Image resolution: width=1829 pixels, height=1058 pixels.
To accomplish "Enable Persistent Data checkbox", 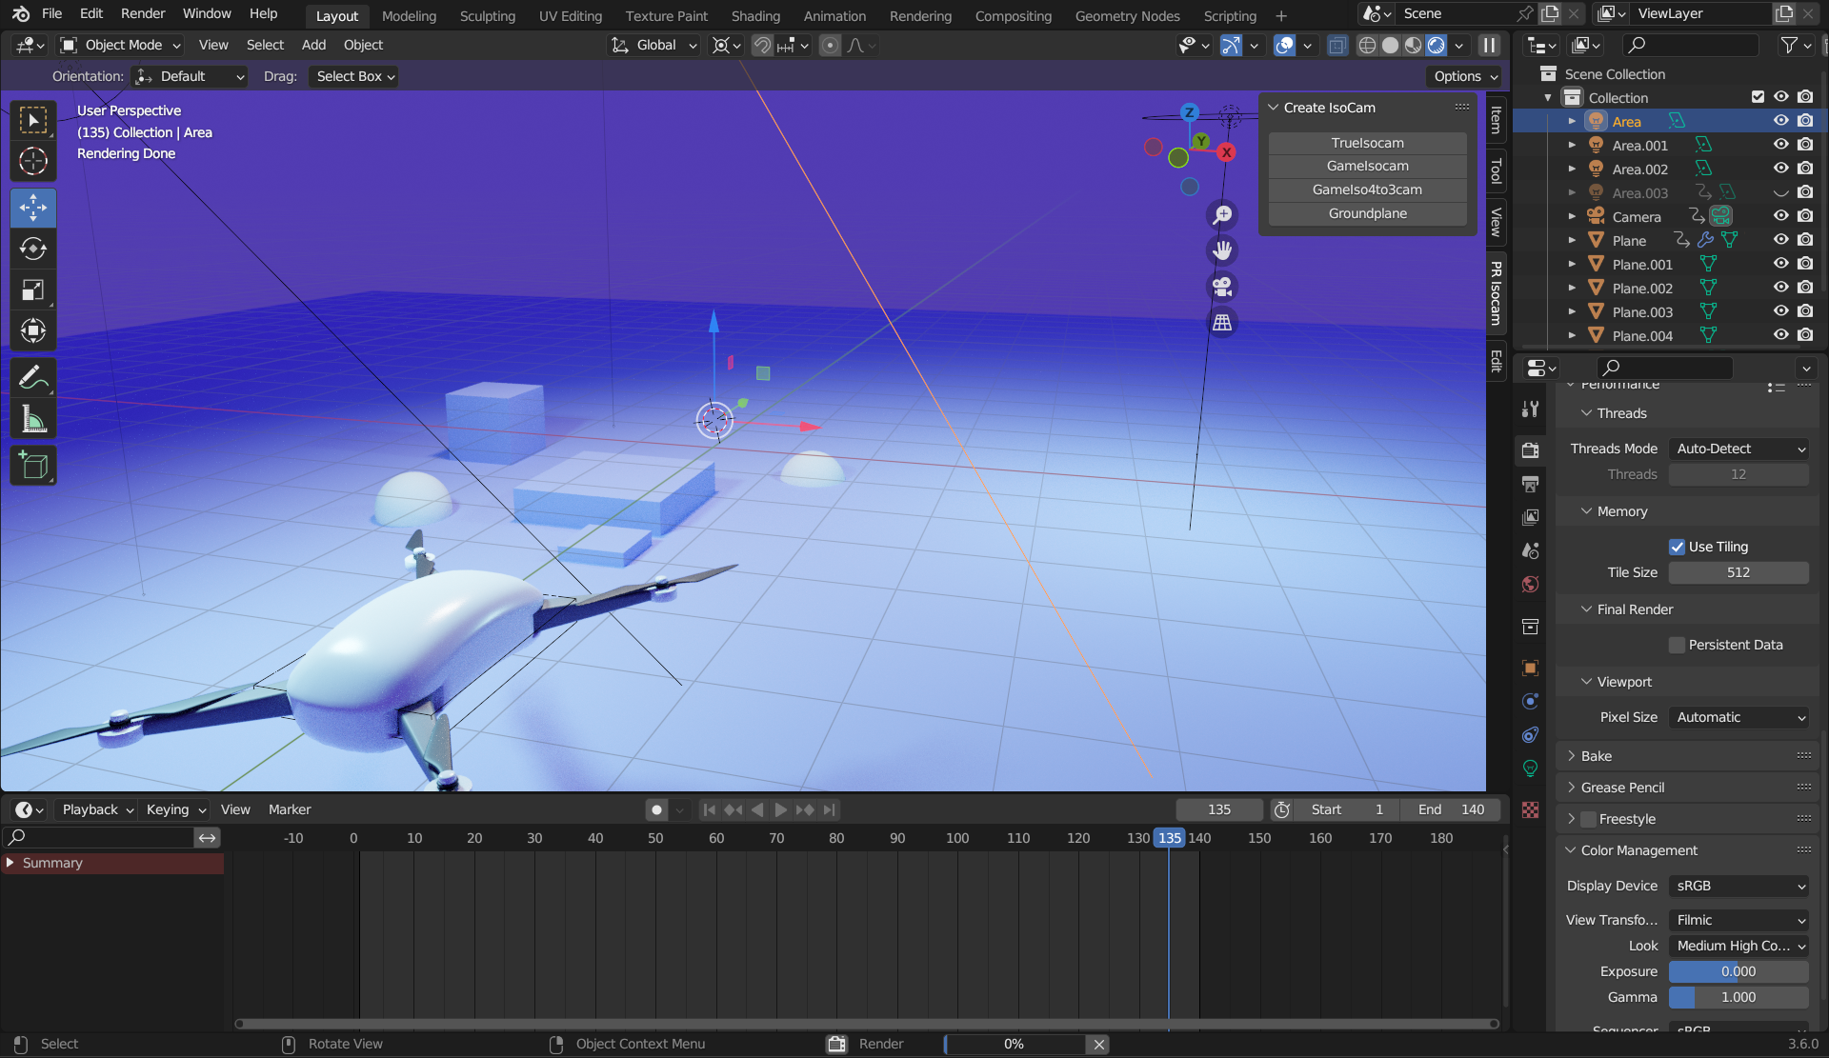I will click(x=1677, y=645).
